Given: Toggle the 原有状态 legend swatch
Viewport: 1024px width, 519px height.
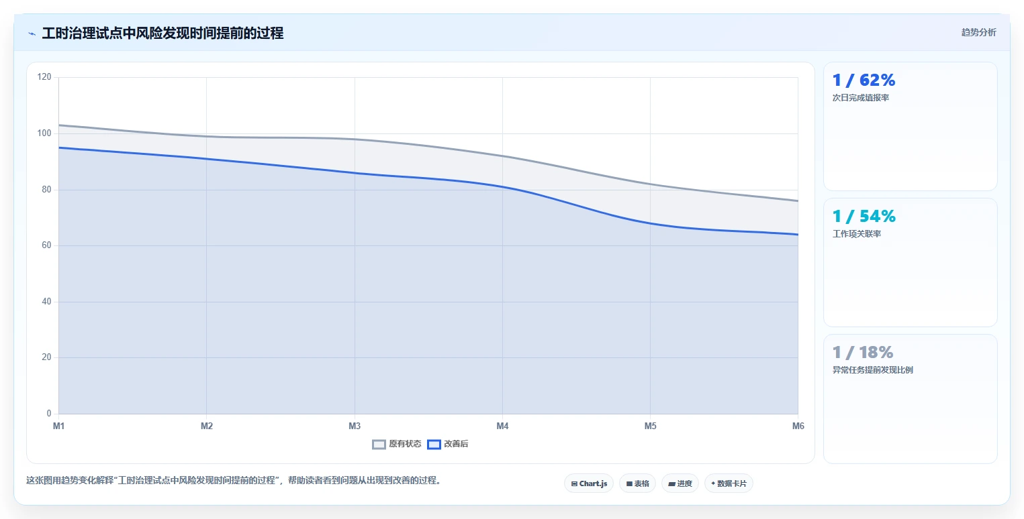Looking at the screenshot, I should click(379, 444).
